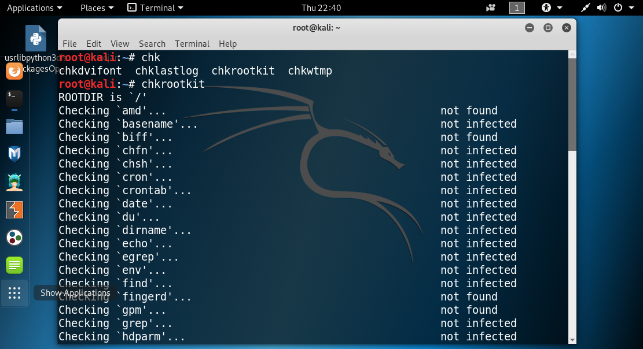Open the Search menu
The width and height of the screenshot is (643, 349).
(152, 44)
